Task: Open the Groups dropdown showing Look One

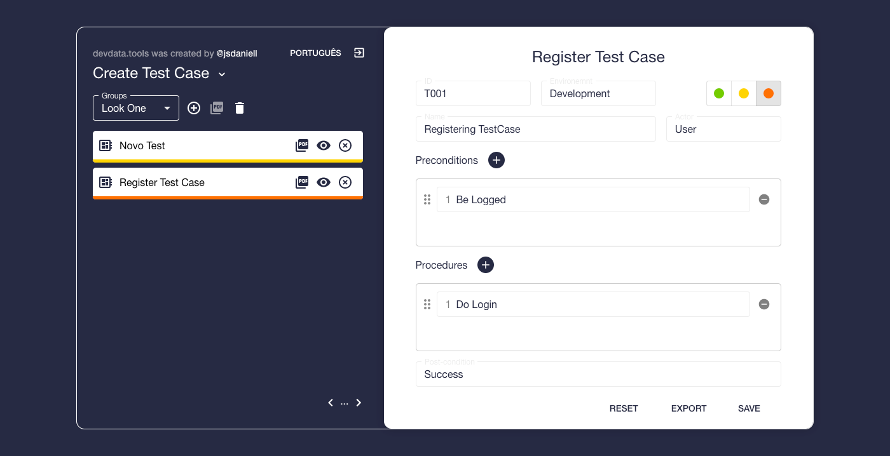Action: 135,108
